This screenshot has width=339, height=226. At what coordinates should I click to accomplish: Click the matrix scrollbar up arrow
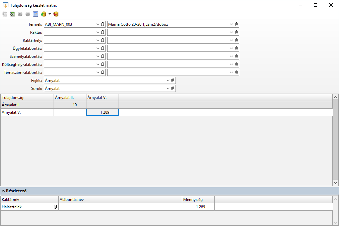point(336,97)
